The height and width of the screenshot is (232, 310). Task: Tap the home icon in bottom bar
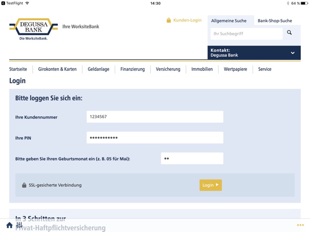tap(9, 225)
